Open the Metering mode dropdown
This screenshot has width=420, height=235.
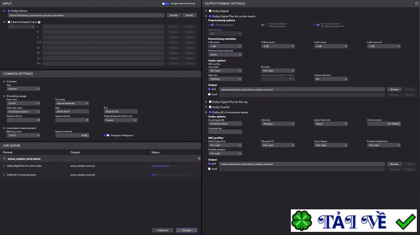point(23,136)
